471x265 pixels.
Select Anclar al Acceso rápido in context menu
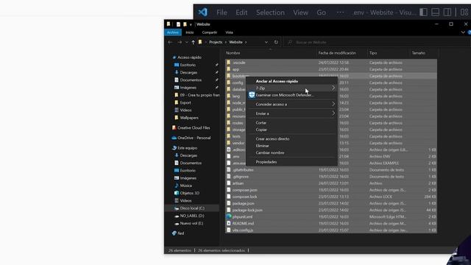click(291, 81)
